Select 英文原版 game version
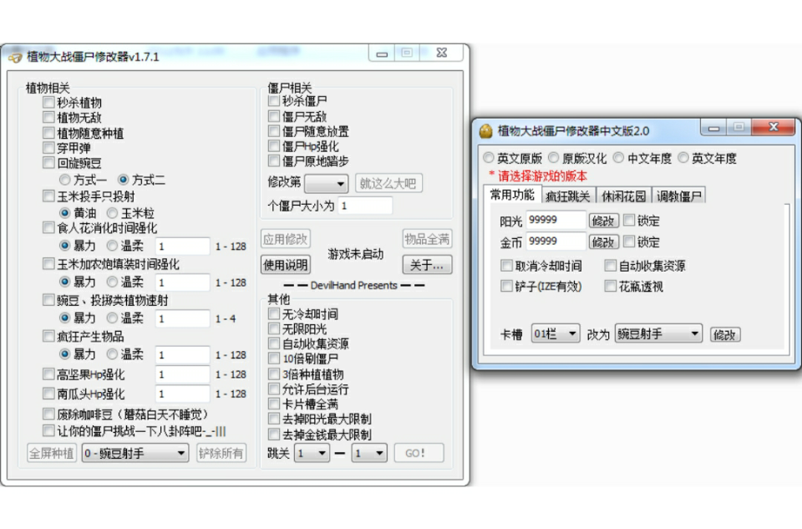 click(489, 158)
